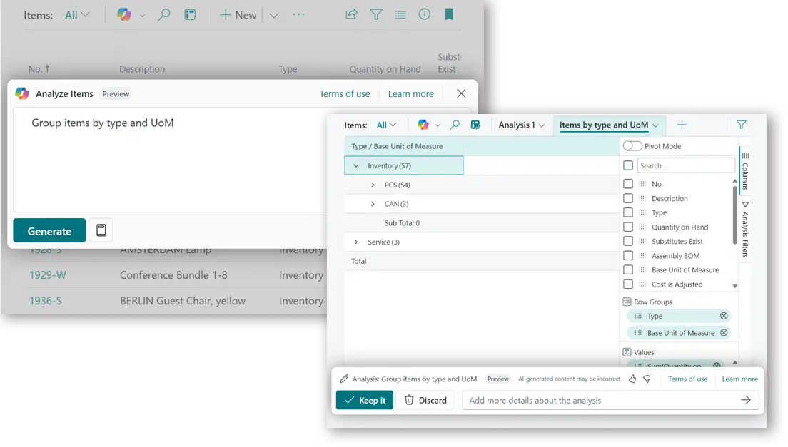788x447 pixels.
Task: Check the Cost is Adjusted checkbox
Action: 628,284
